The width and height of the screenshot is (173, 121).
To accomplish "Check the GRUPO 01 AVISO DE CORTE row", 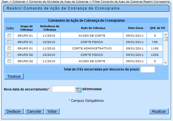I will tap(9, 36).
